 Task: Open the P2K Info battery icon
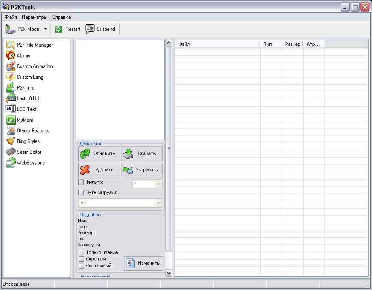11,87
